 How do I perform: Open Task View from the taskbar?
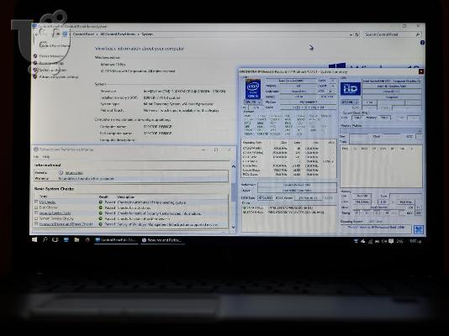pos(55,240)
